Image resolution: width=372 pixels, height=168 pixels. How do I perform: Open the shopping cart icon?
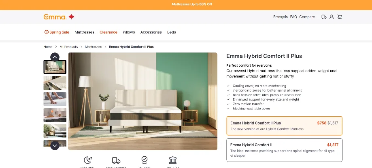[x=340, y=17]
